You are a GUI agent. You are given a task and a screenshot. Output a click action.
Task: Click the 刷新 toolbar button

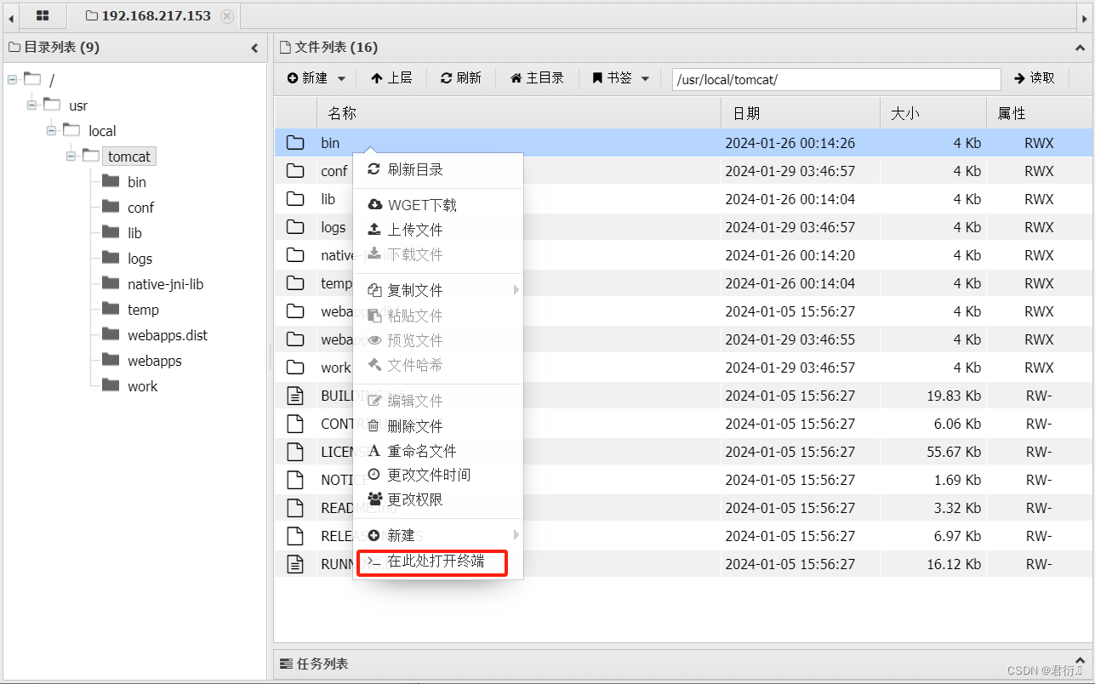(460, 78)
